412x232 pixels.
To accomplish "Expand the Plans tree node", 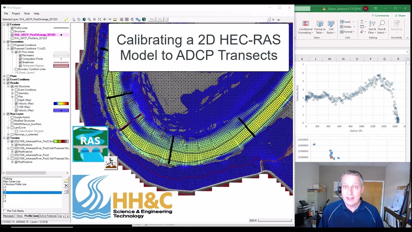I will (4, 76).
